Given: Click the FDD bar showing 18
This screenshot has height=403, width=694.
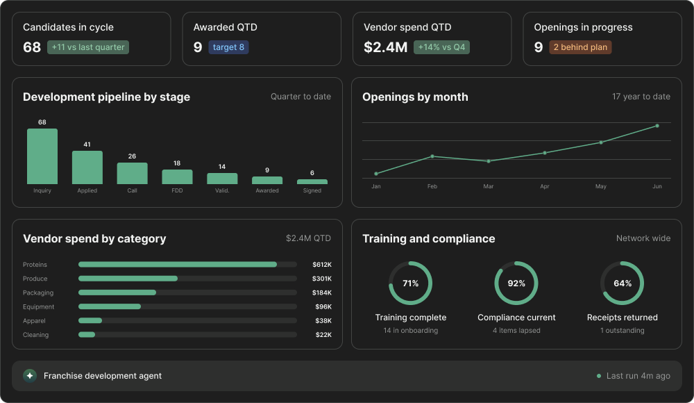Looking at the screenshot, I should tap(177, 176).
